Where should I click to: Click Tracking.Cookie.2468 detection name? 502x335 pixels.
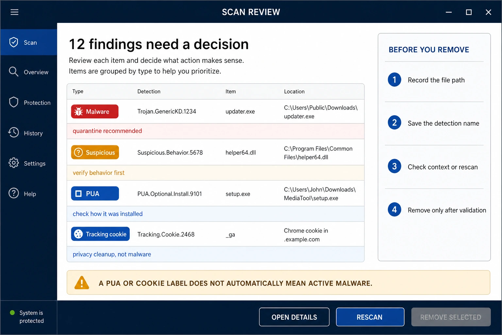coord(166,234)
